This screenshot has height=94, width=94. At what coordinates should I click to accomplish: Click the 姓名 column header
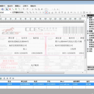pyautogui.click(x=14, y=81)
